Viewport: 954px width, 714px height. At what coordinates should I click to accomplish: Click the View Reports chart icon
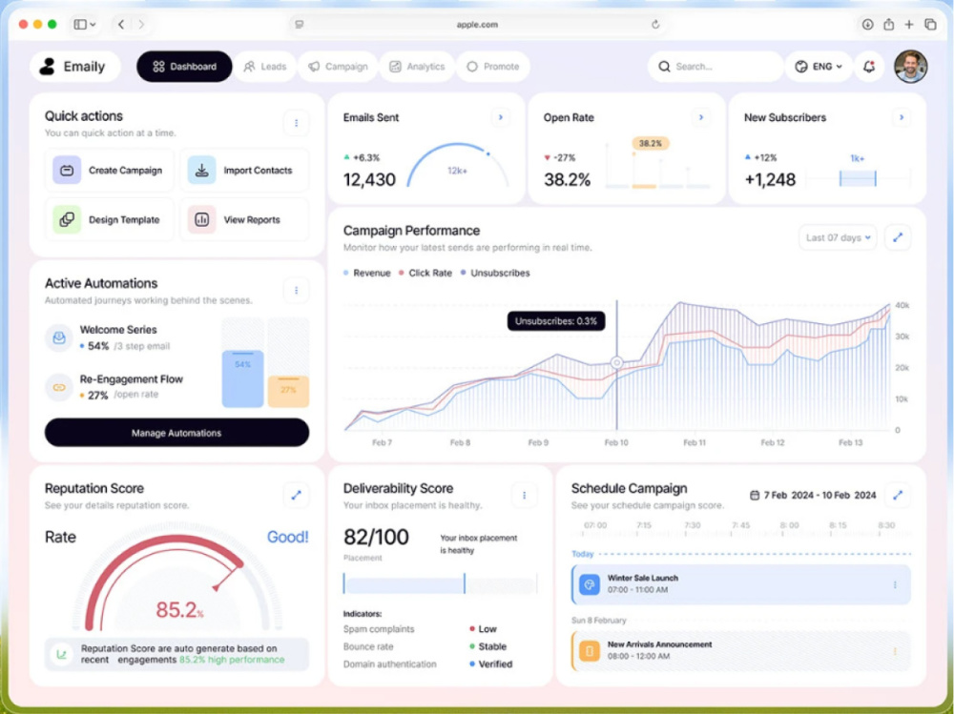[x=201, y=219]
